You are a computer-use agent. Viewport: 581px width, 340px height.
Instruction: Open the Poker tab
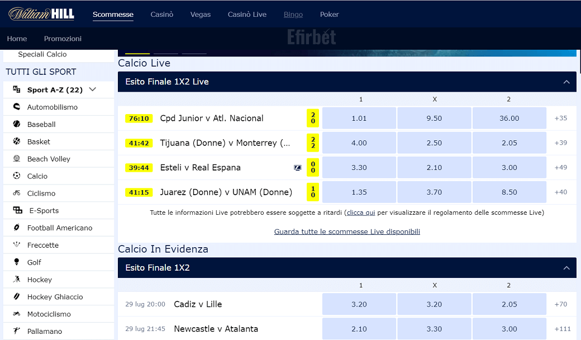(x=330, y=15)
